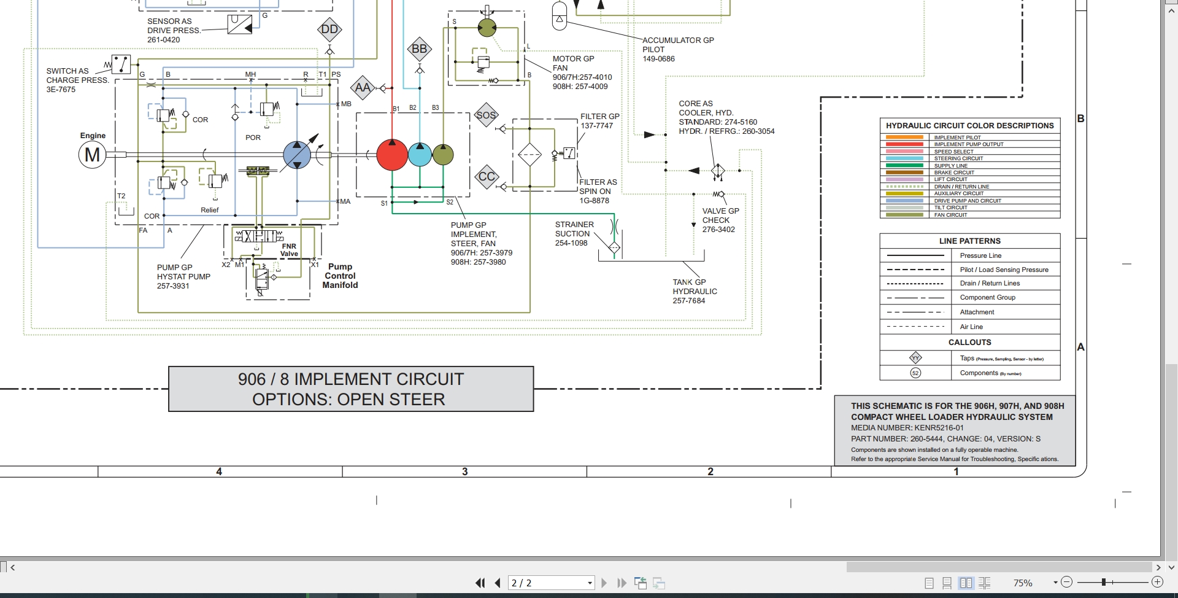Viewport: 1178px width, 598px height.
Task: Click 'MEDIA NUMBER: KENR5216-01' text
Action: (x=907, y=428)
